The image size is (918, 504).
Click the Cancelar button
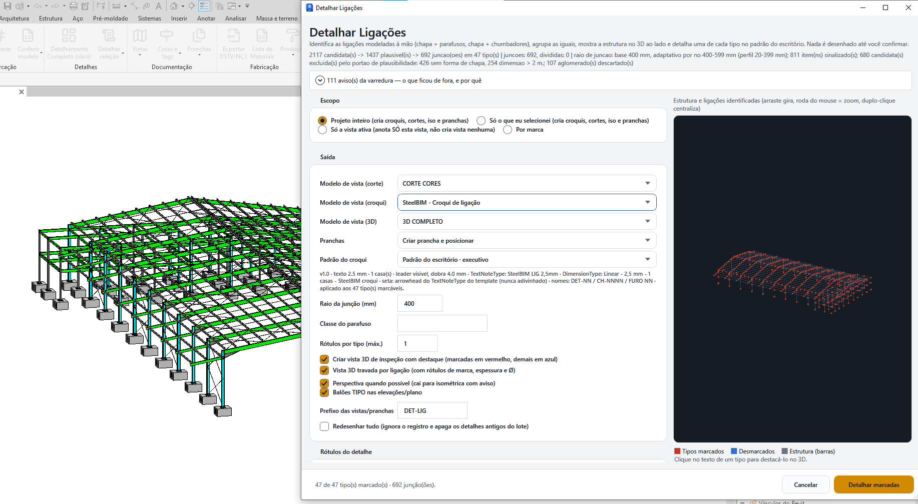pos(806,484)
